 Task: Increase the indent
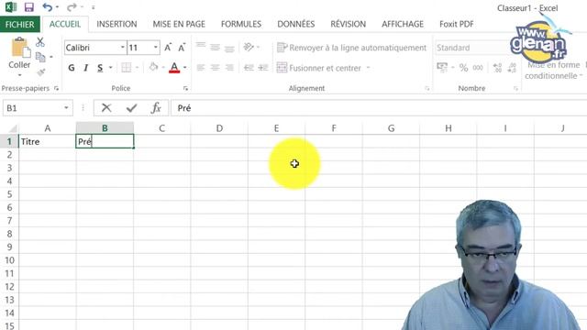263,67
